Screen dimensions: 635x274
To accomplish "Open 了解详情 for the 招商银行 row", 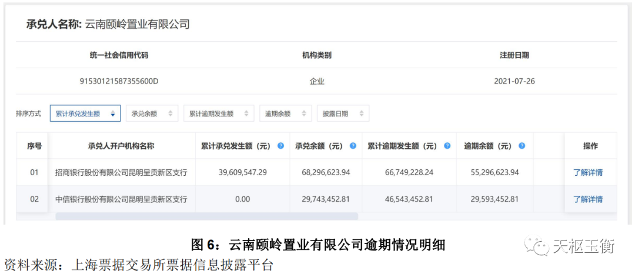I will tap(587, 172).
